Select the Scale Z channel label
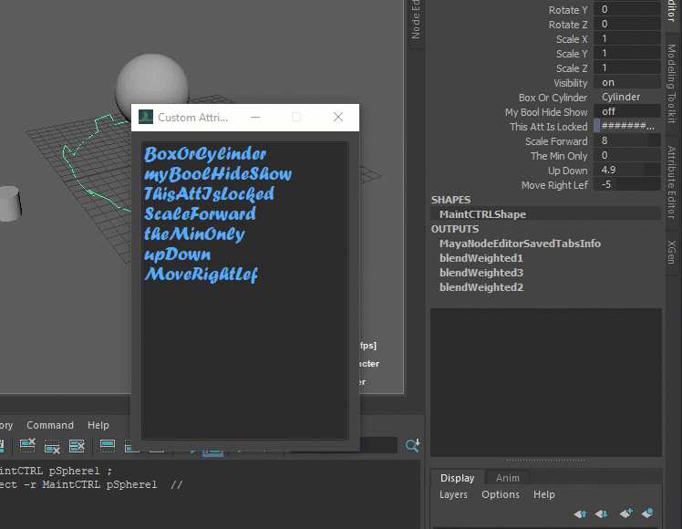Image resolution: width=682 pixels, height=529 pixels. [572, 68]
